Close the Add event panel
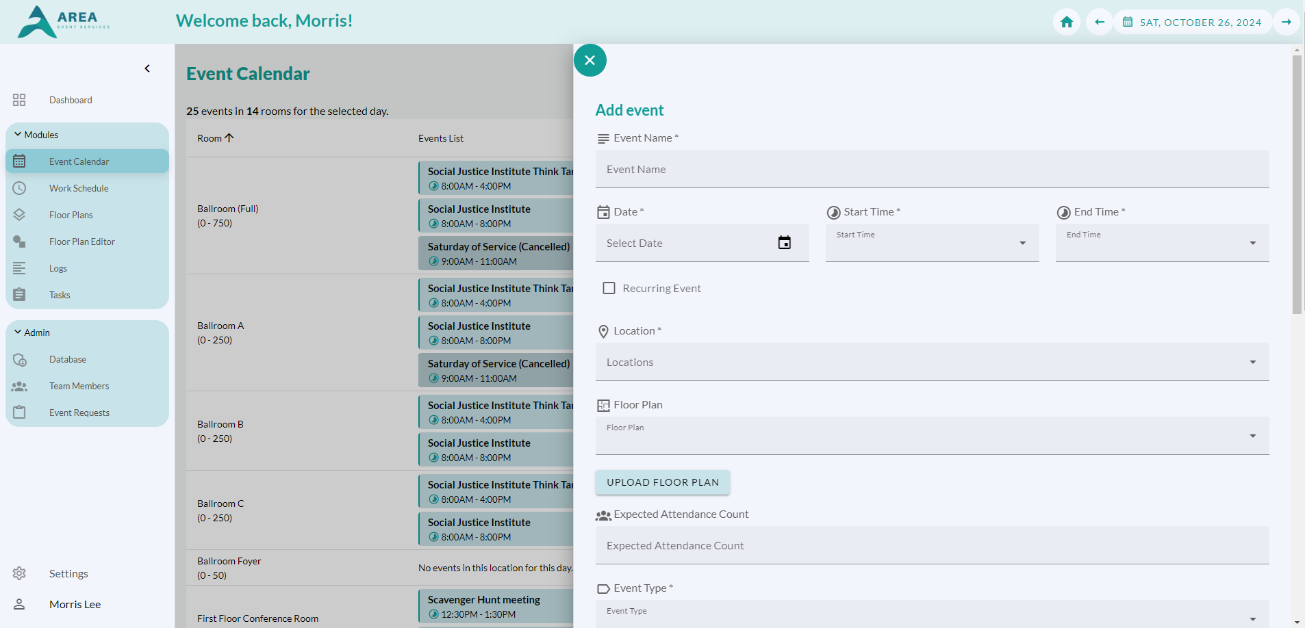Image resolution: width=1305 pixels, height=628 pixels. [x=590, y=60]
